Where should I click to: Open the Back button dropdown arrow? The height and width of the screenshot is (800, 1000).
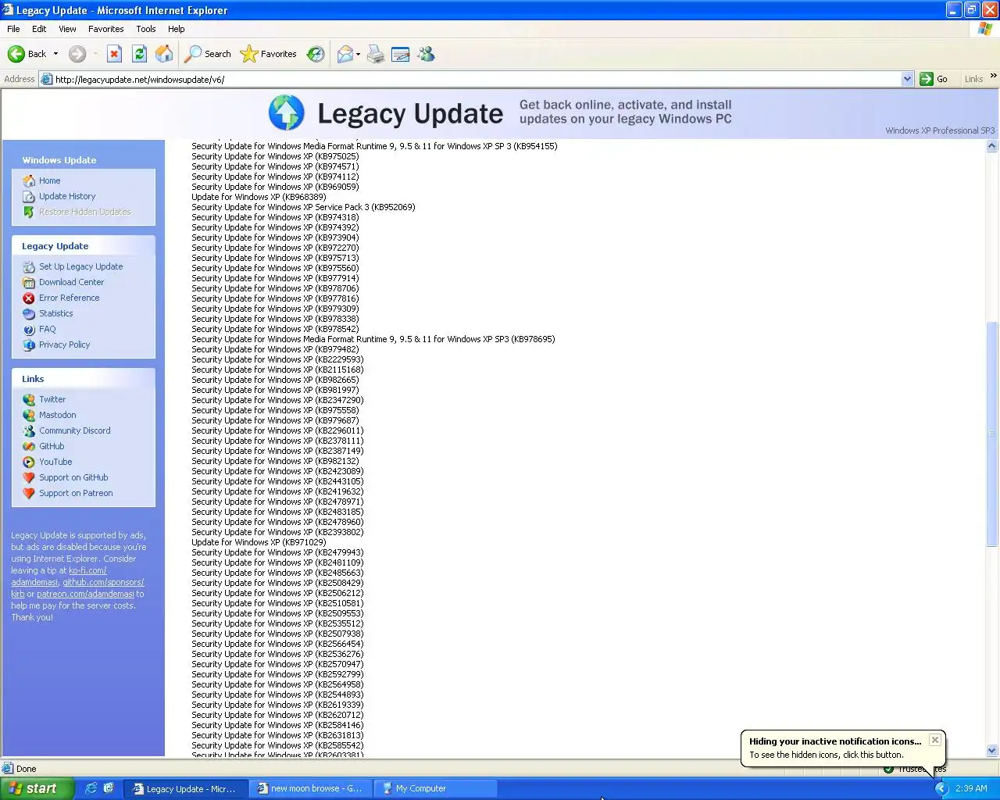(55, 54)
